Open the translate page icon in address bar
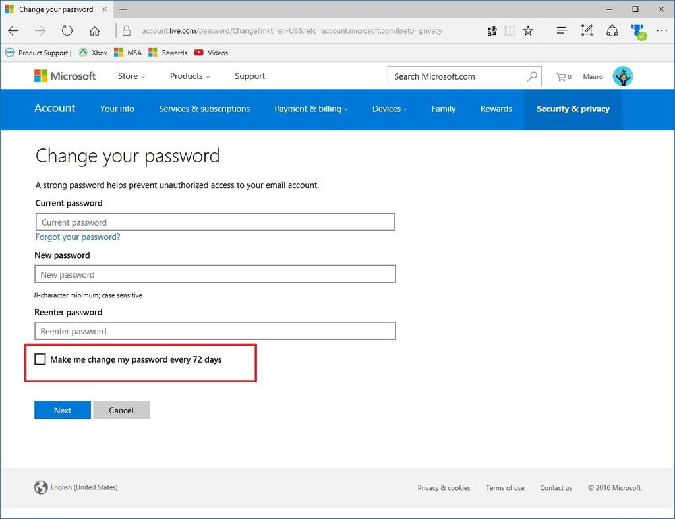The height and width of the screenshot is (519, 675). pyautogui.click(x=492, y=30)
